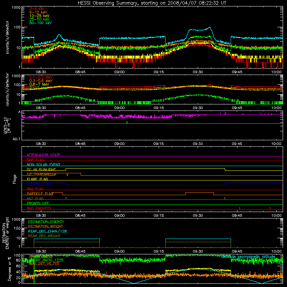Select the SC_IN_SUNLIGHT flag label
This screenshot has width=287, height=287.
coord(41,169)
